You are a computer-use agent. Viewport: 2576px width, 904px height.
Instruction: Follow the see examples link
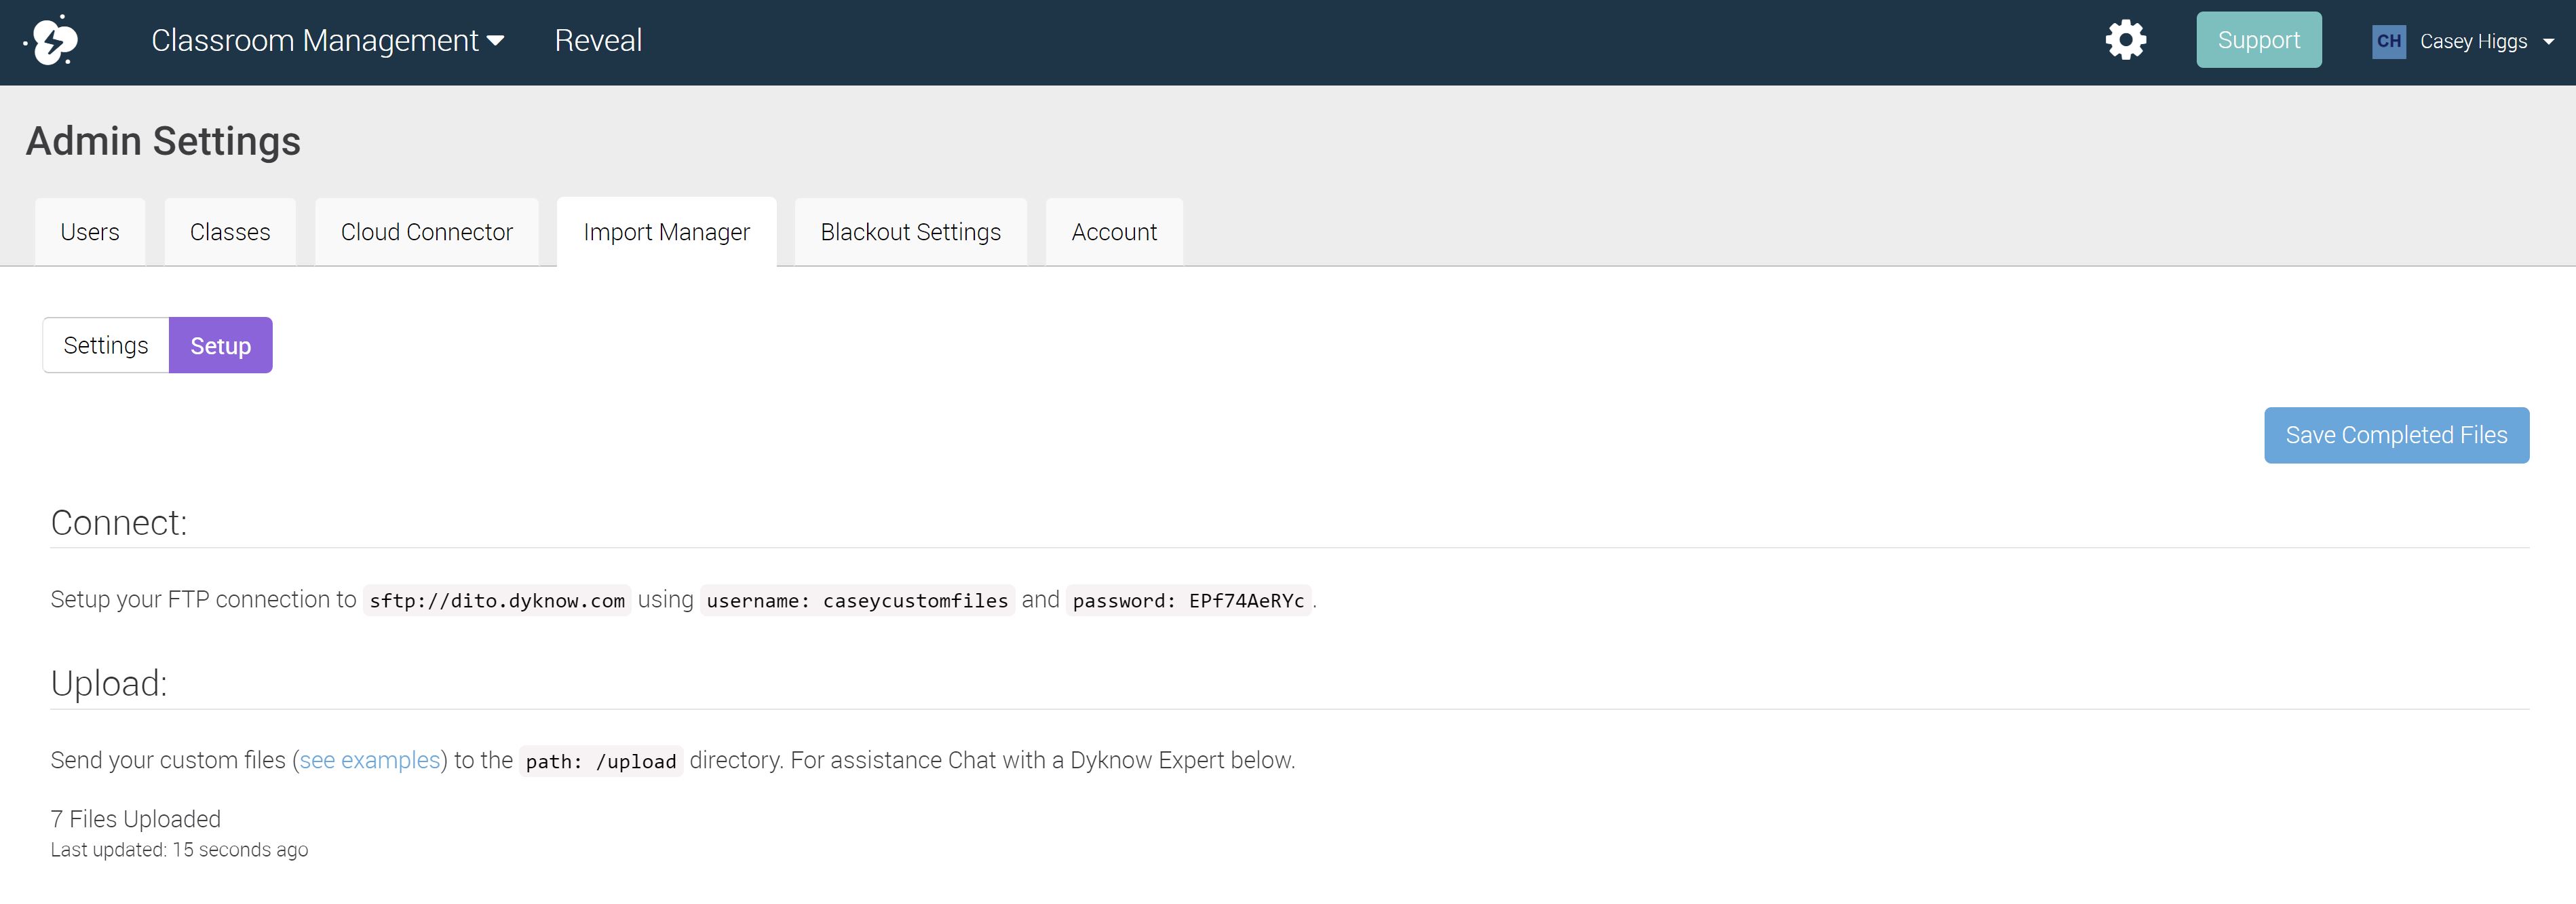(370, 760)
